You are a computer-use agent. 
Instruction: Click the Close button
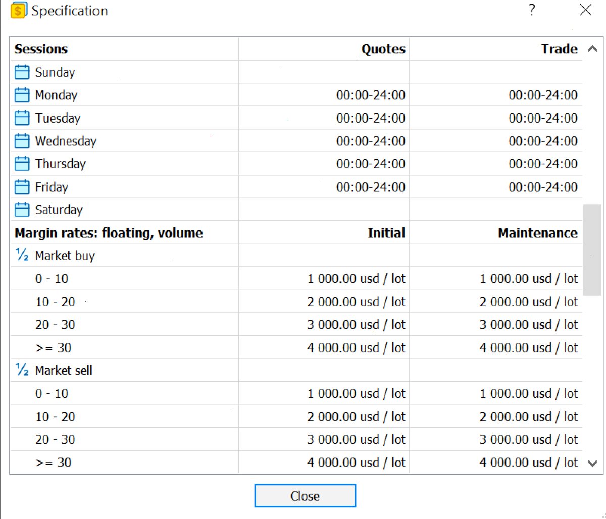[305, 496]
